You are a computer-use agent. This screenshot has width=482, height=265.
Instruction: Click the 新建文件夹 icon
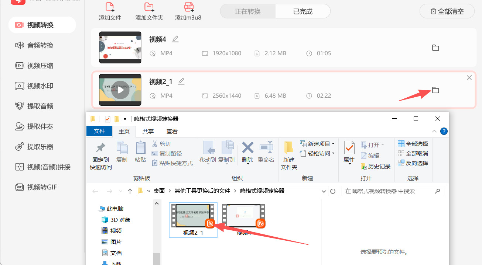click(x=289, y=147)
